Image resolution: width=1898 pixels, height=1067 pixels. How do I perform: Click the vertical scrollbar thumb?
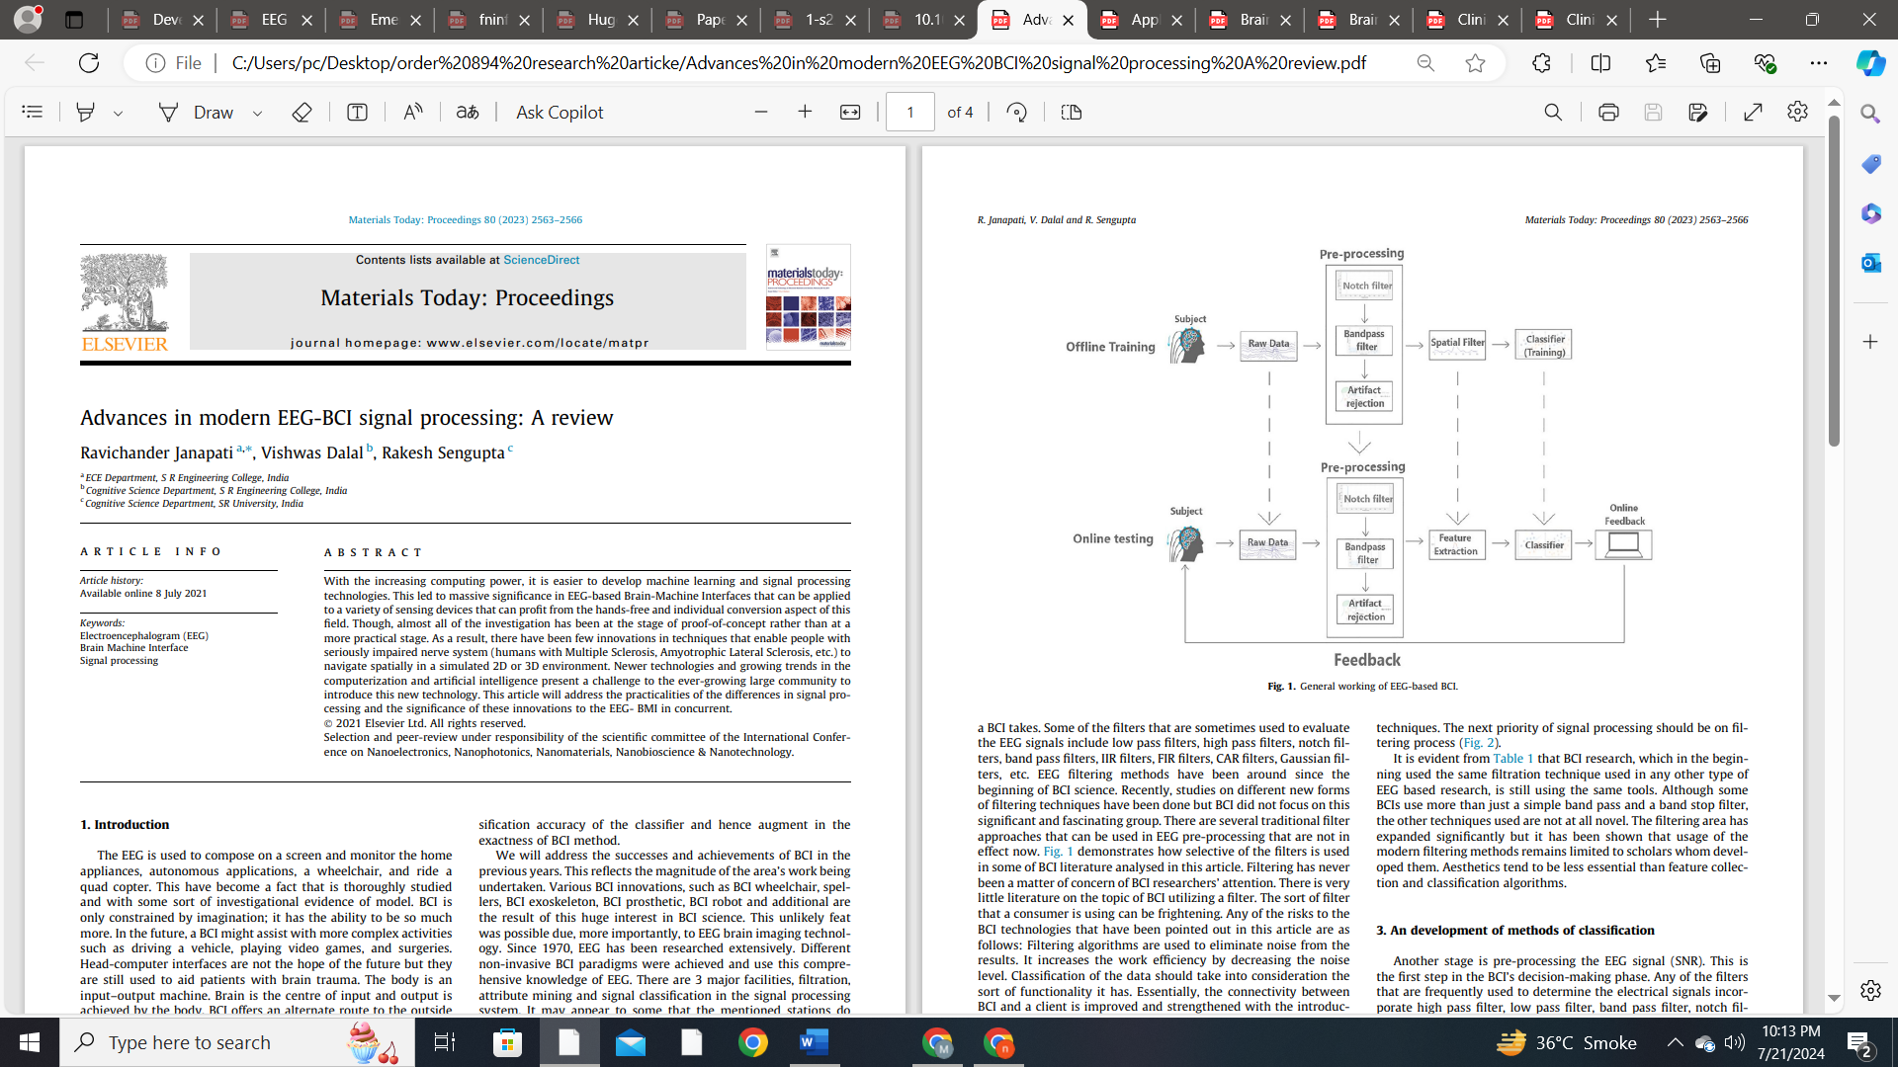pyautogui.click(x=1834, y=282)
